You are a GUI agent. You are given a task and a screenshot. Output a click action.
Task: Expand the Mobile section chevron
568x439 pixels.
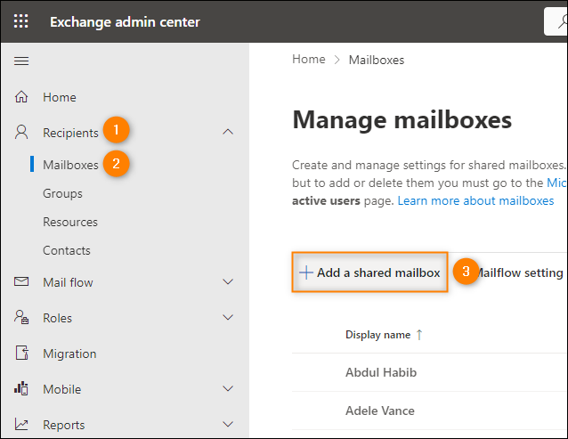click(x=228, y=388)
